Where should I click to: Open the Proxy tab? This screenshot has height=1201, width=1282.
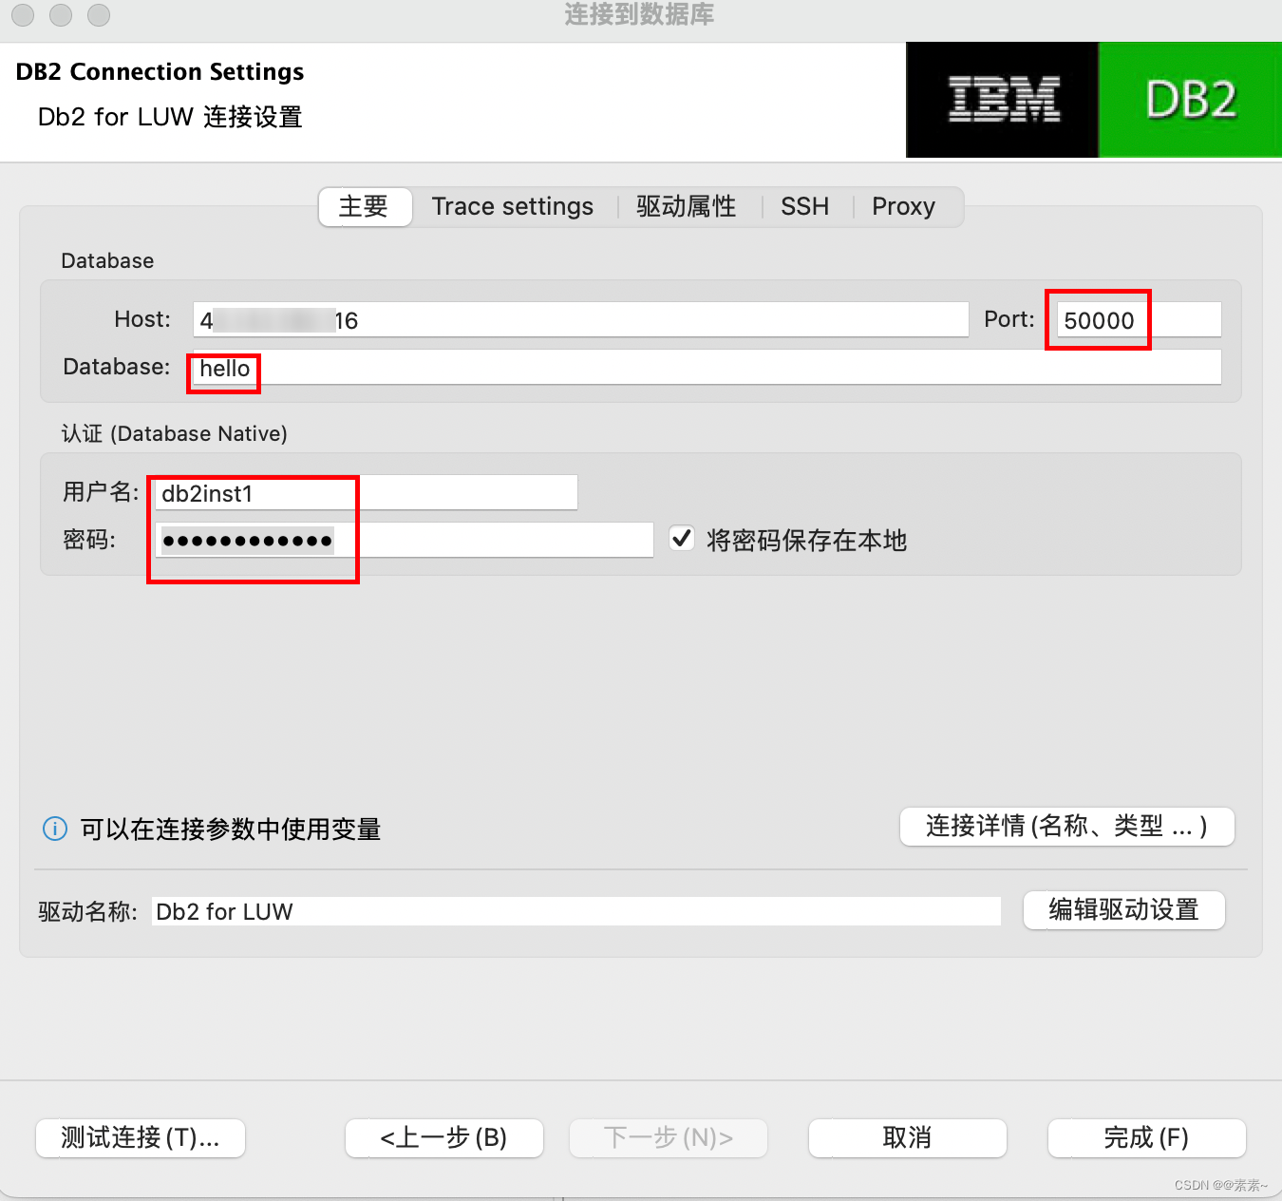(903, 206)
